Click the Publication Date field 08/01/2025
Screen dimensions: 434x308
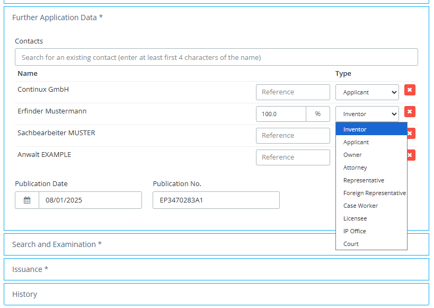(x=90, y=200)
